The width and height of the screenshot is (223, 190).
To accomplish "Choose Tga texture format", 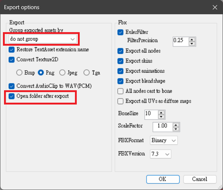I will (87, 73).
